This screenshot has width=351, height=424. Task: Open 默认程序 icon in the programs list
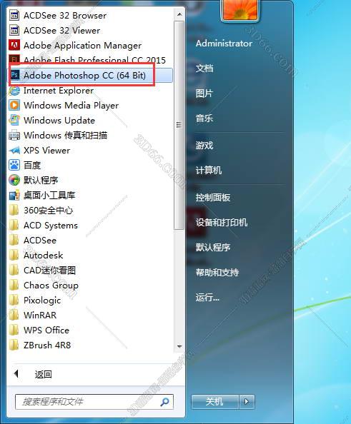14,180
